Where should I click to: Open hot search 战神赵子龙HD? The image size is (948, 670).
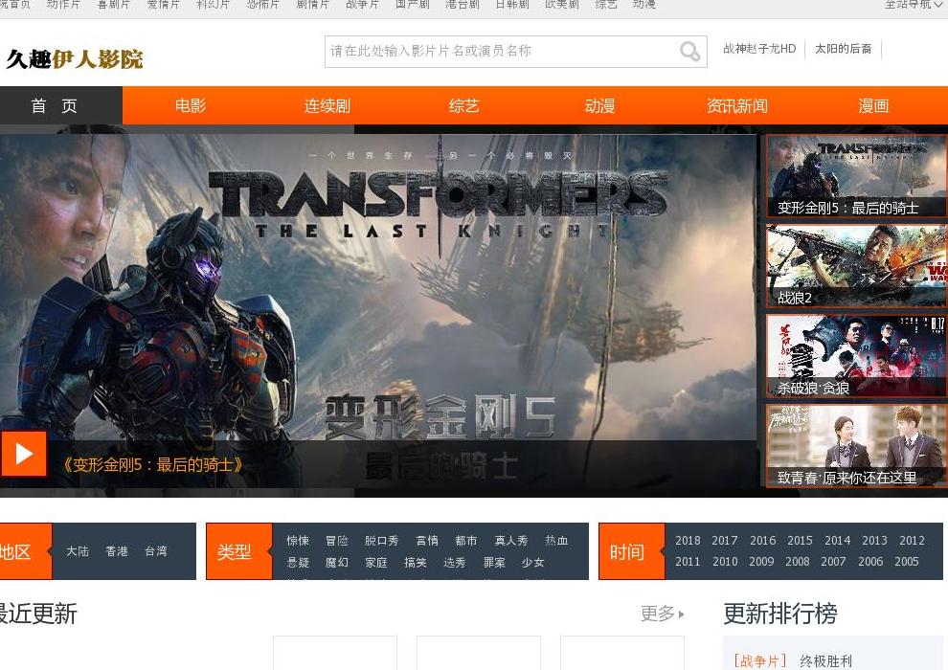(759, 49)
